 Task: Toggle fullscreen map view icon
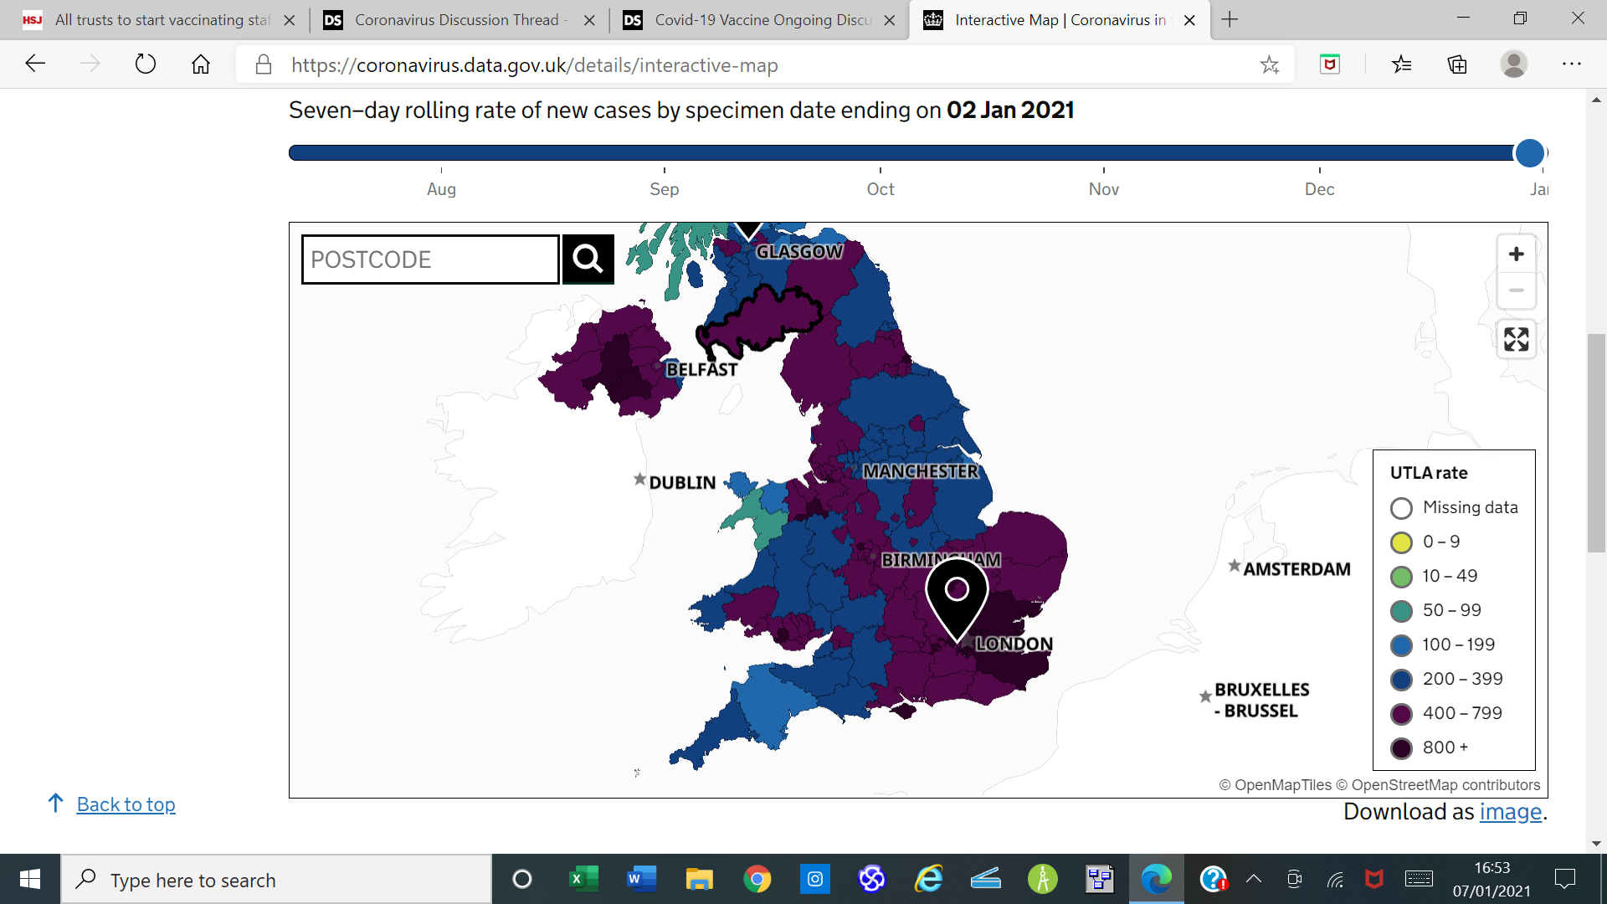pyautogui.click(x=1516, y=339)
